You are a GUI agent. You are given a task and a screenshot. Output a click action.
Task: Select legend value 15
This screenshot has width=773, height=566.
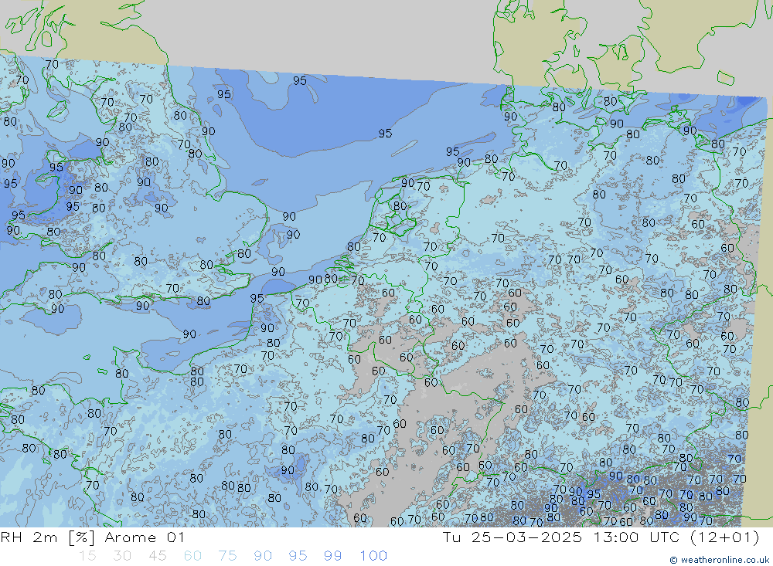coord(87,556)
